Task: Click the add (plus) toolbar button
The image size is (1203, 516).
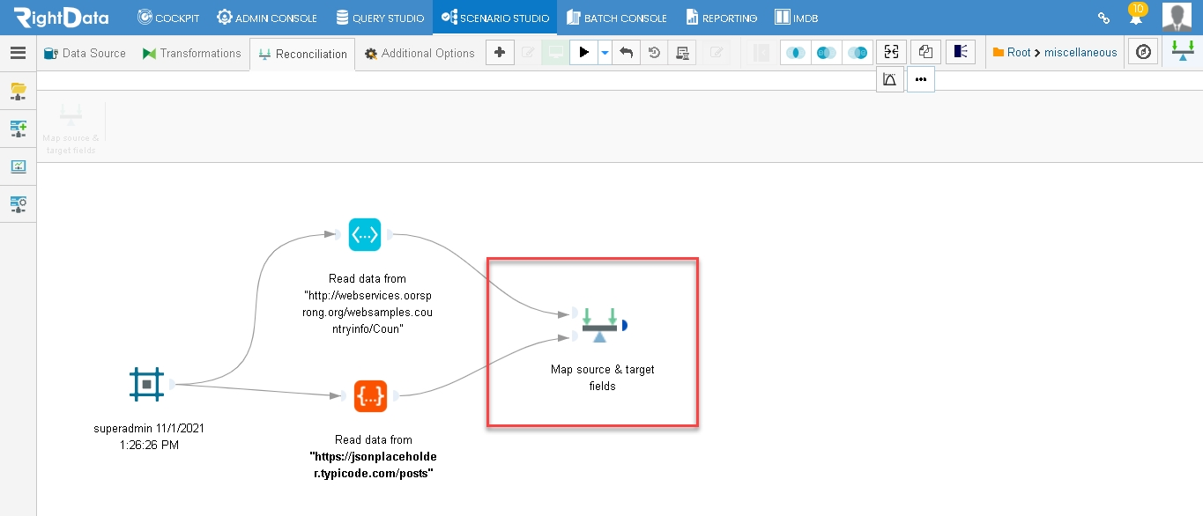Action: [x=500, y=53]
